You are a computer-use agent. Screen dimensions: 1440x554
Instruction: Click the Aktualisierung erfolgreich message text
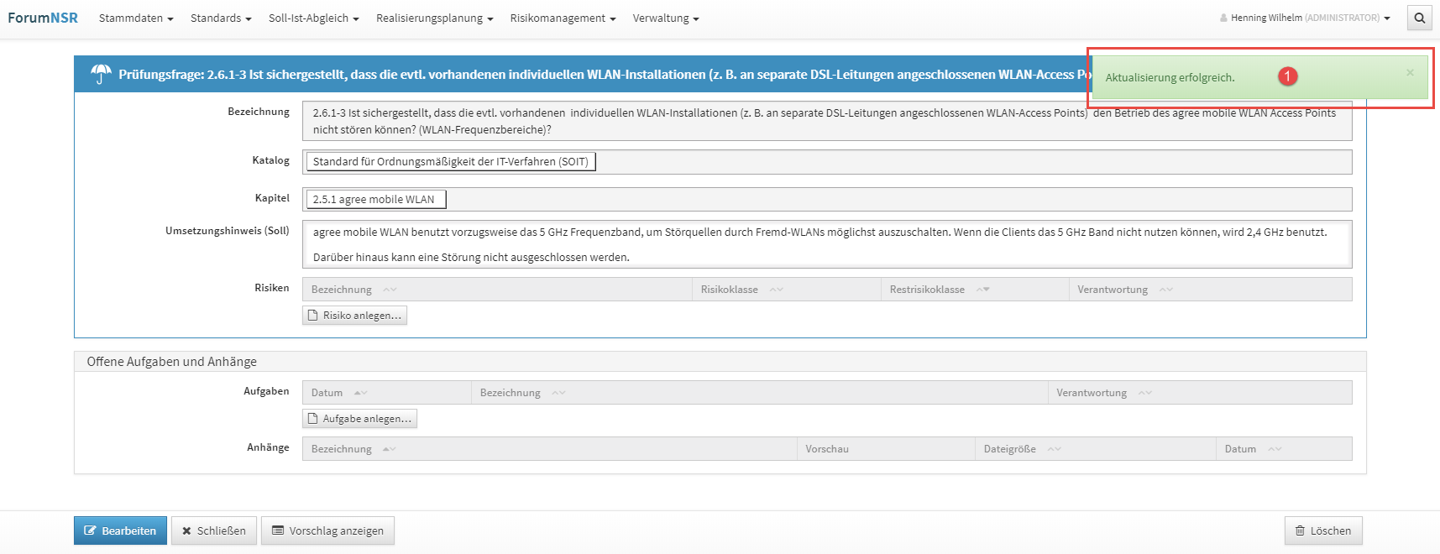pyautogui.click(x=1170, y=77)
